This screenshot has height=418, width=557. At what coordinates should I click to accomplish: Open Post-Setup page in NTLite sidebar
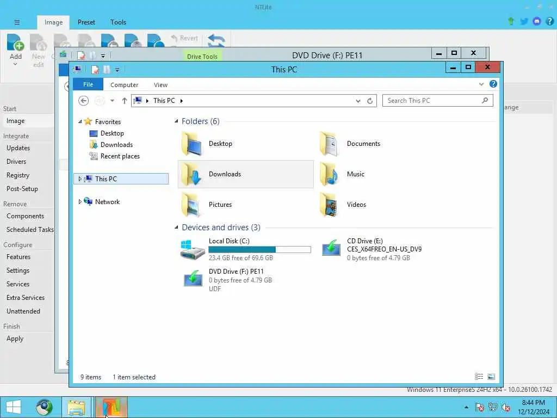[22, 189]
